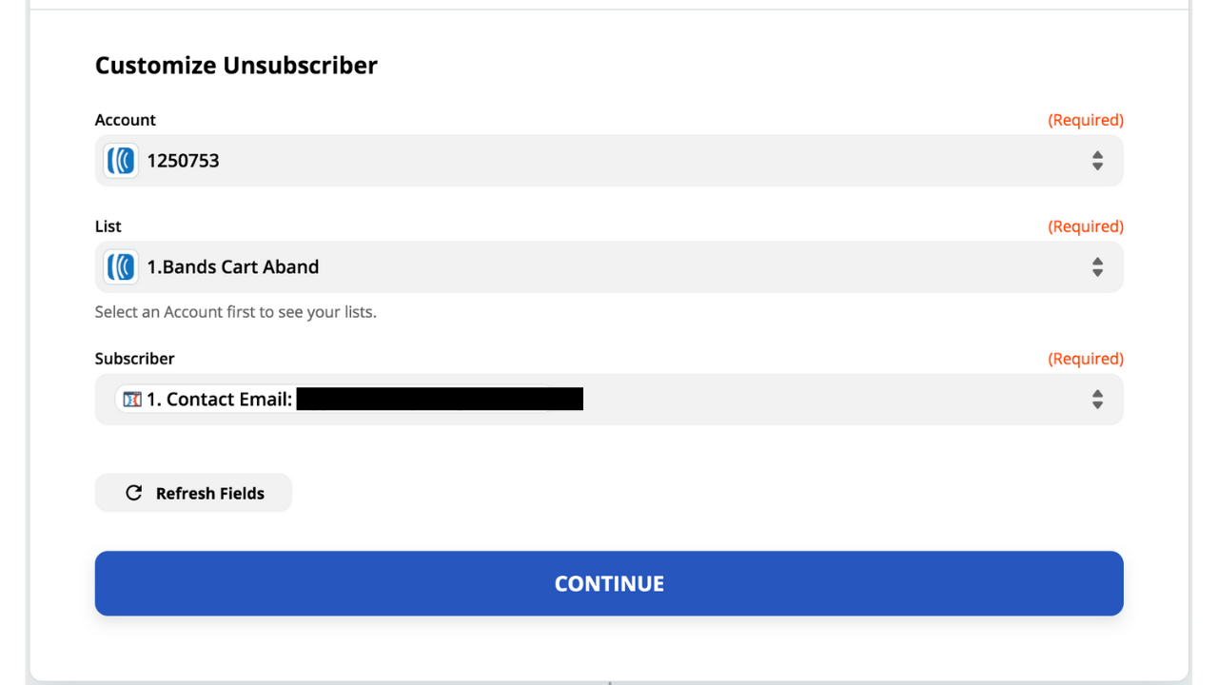This screenshot has width=1218, height=685.
Task: Open the List dropdown arrows
Action: pos(1097,267)
